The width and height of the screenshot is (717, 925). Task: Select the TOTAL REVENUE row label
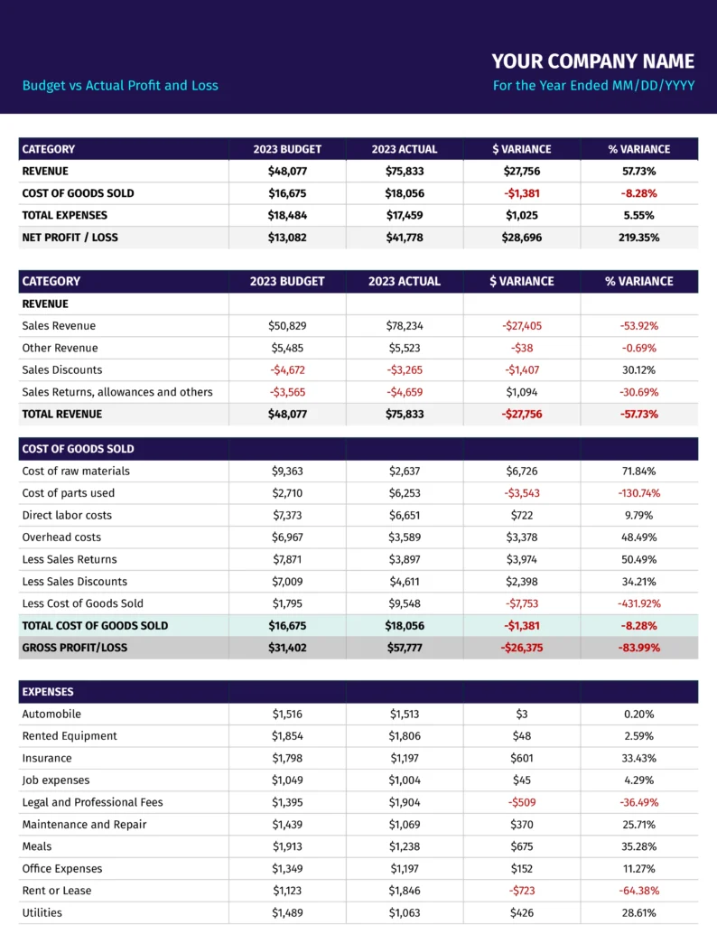click(x=62, y=414)
